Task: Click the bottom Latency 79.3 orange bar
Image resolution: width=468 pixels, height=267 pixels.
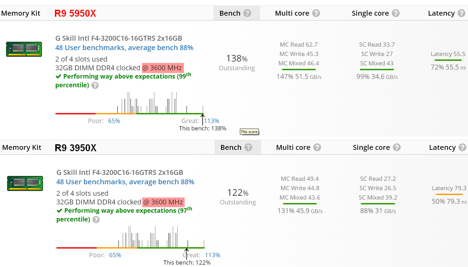Action: point(449,194)
